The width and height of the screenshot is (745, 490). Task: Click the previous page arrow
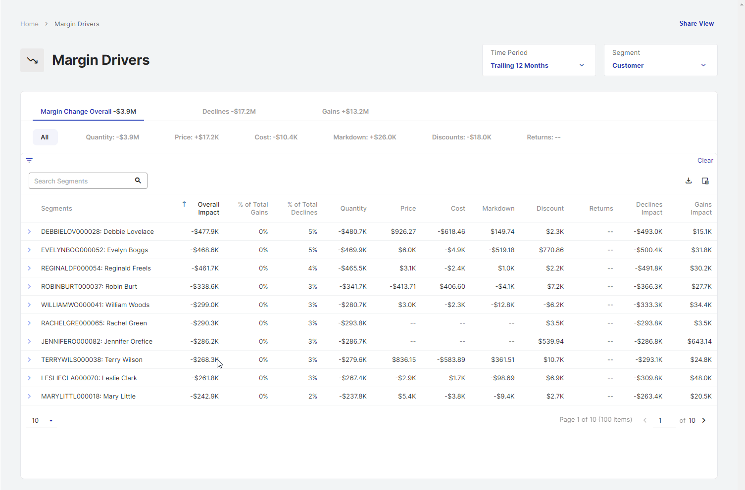tap(645, 420)
